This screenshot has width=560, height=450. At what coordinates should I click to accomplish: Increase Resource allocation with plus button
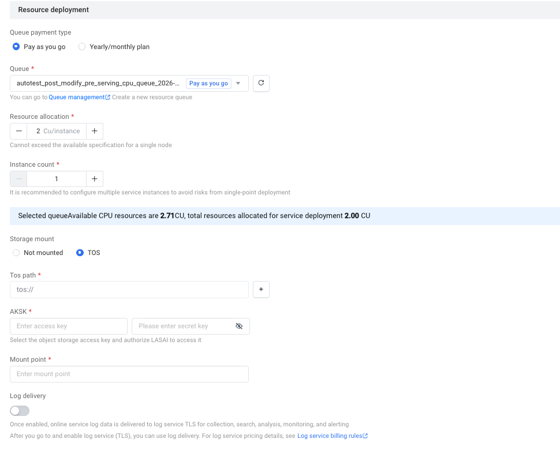(x=95, y=131)
